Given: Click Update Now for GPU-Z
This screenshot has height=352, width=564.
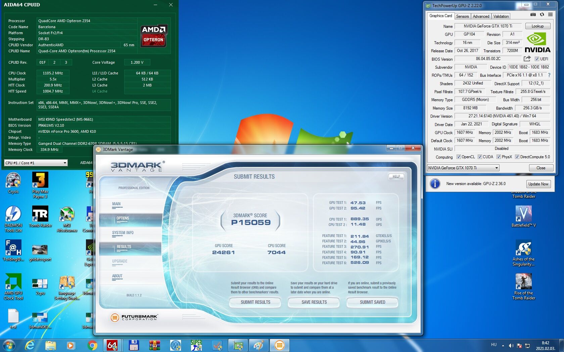Looking at the screenshot, I should click(x=538, y=184).
